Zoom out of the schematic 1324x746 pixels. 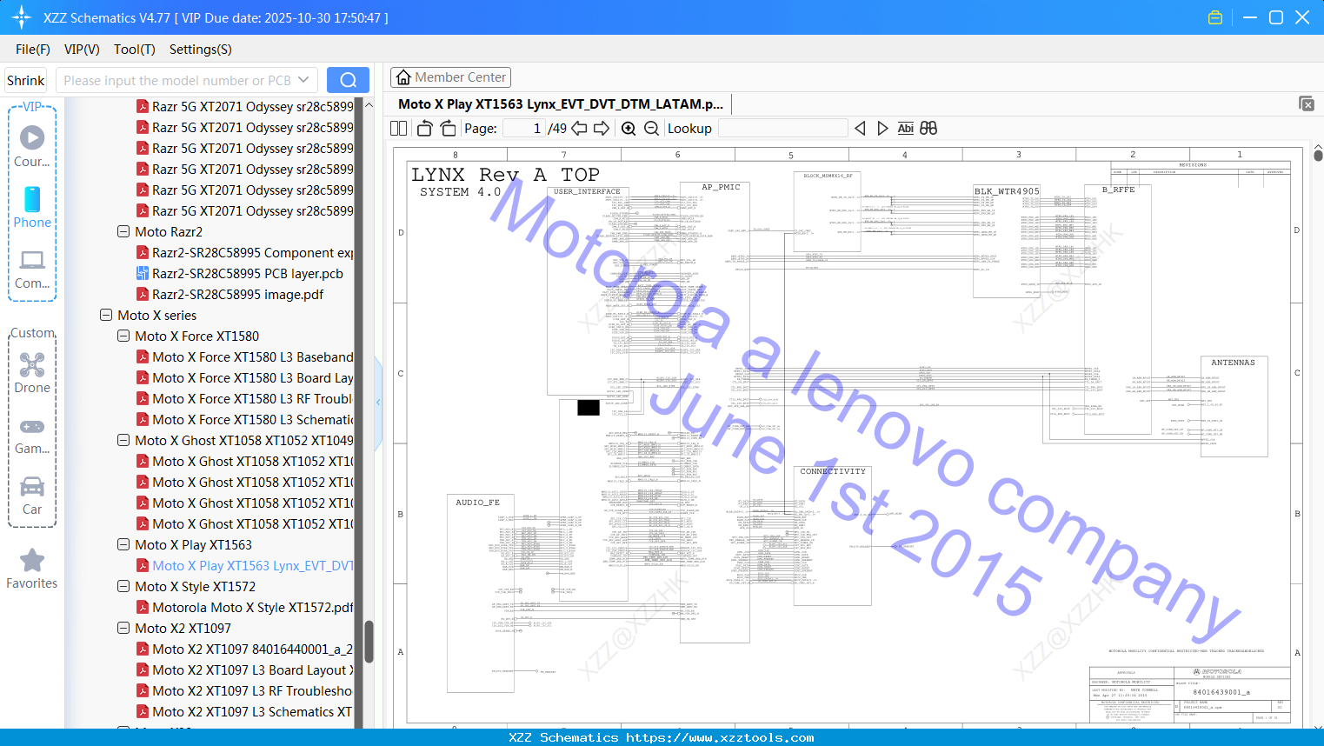[x=651, y=128]
